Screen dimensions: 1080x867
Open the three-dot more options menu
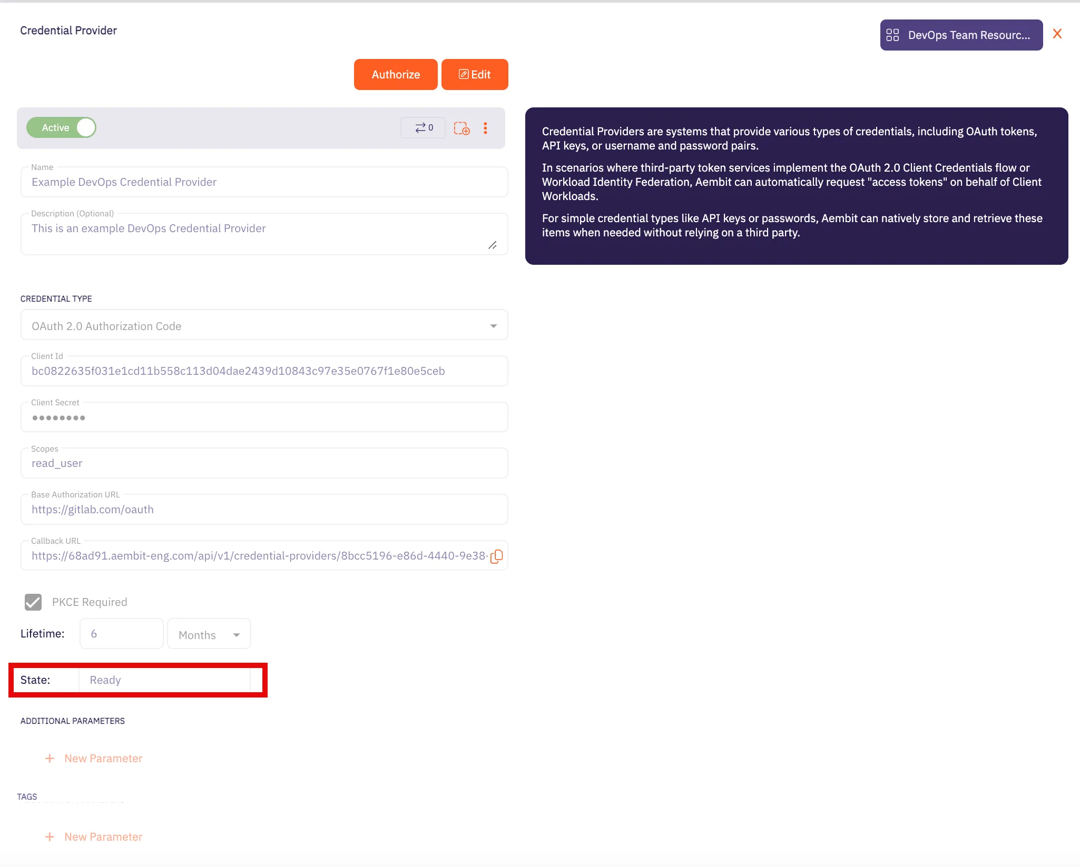[485, 128]
